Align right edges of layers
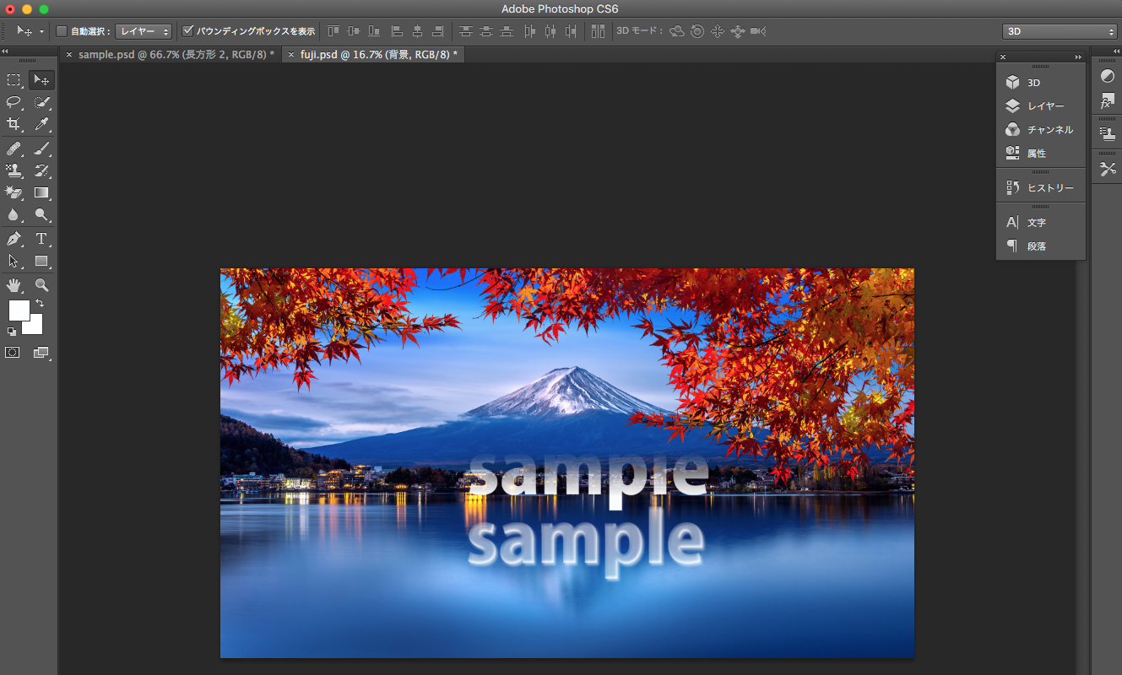Image resolution: width=1122 pixels, height=675 pixels. pos(437,31)
